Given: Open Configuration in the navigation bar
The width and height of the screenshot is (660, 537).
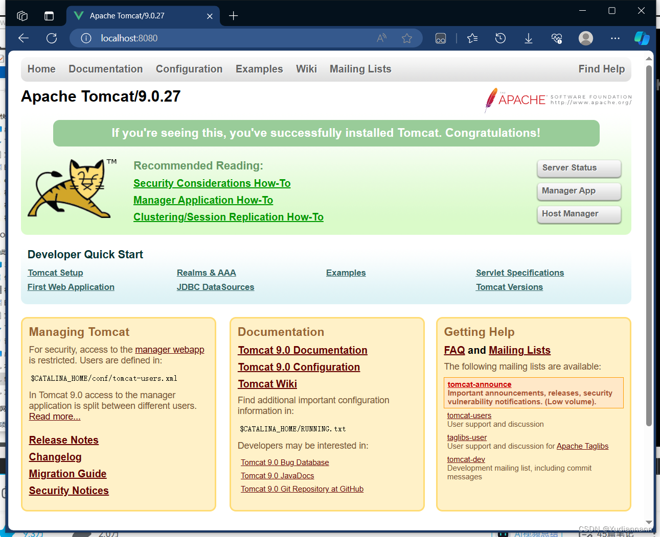Looking at the screenshot, I should [189, 69].
